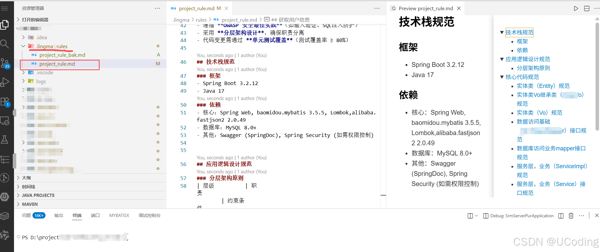Switch to Preview project_rule.md tab
600x252 pixels.
425,8
